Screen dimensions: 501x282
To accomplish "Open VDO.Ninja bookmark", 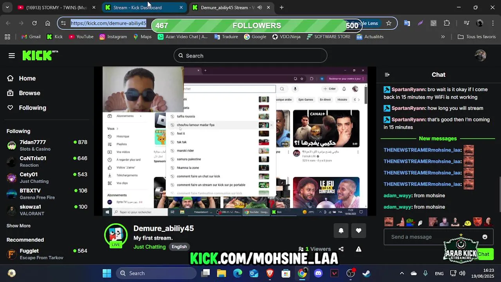I will (286, 37).
